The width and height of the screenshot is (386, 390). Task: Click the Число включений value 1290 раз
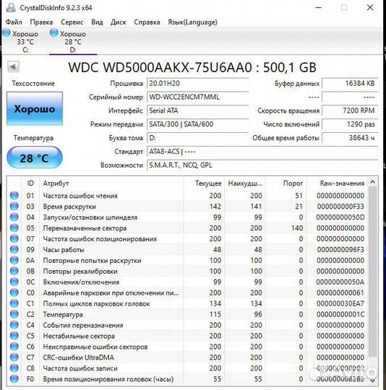pyautogui.click(x=350, y=124)
